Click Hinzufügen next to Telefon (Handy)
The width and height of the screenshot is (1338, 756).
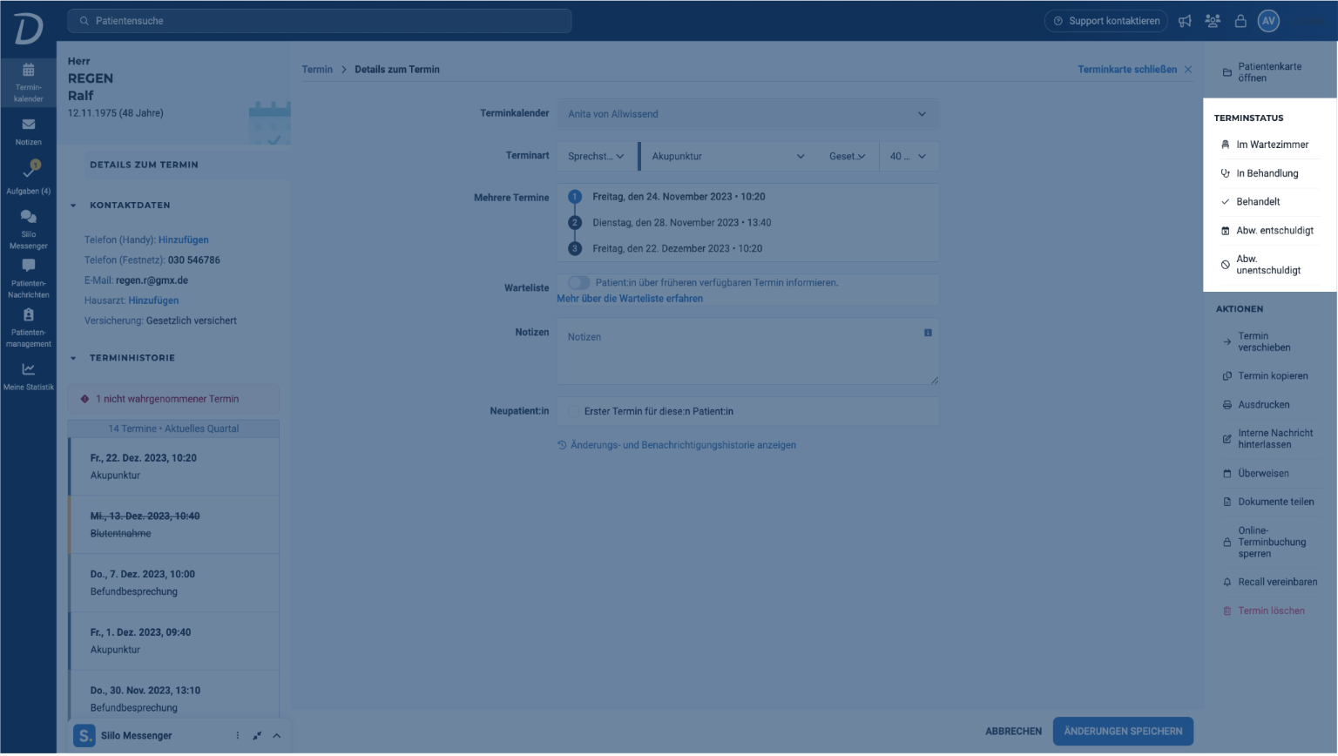coord(184,240)
